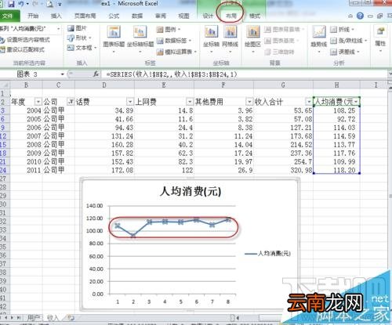Open the filtered 公司 column dropdown
Screen dimensions: 392x325
71,101
